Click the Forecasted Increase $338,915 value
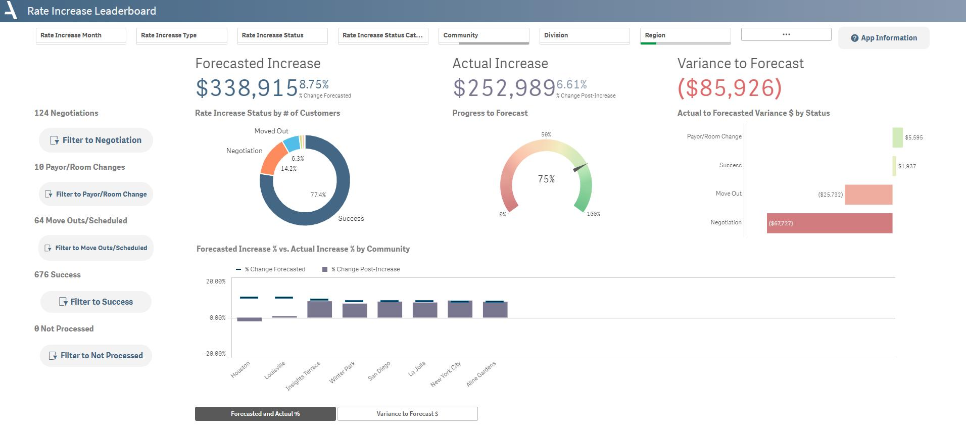 [247, 88]
